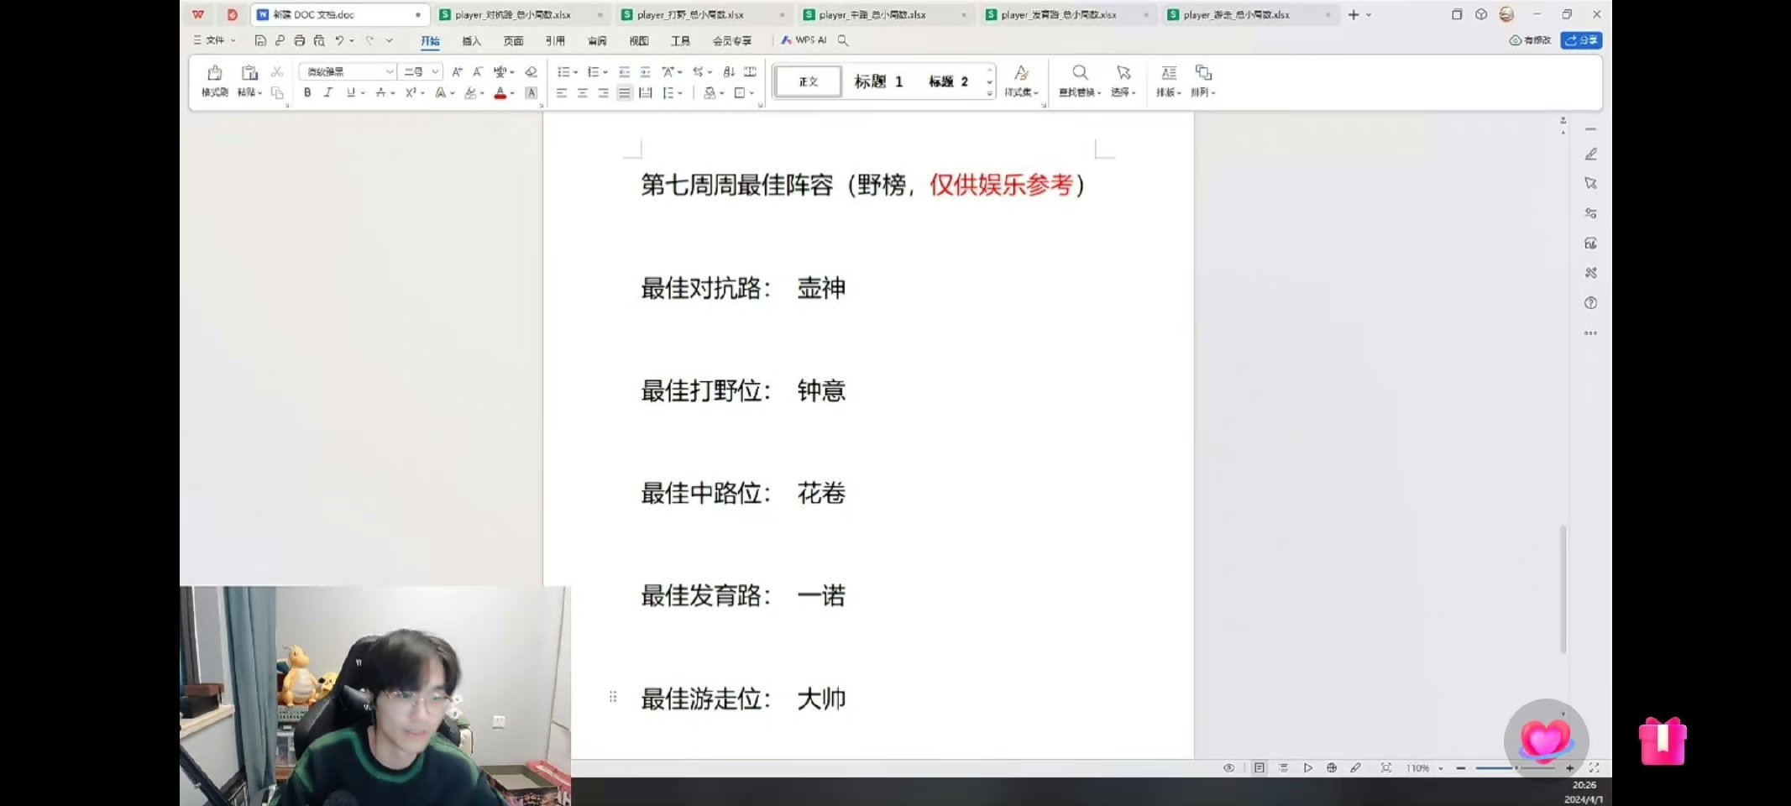
Task: Apply the 标题 2 heading style
Action: pyautogui.click(x=948, y=81)
